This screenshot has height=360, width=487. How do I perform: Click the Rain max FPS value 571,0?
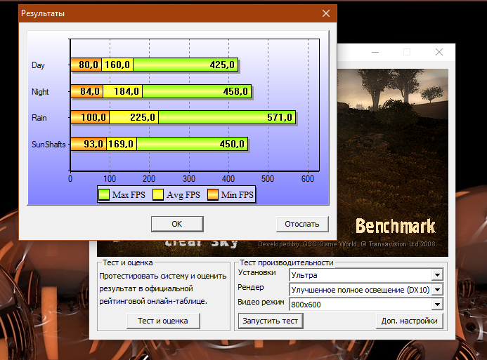(280, 117)
